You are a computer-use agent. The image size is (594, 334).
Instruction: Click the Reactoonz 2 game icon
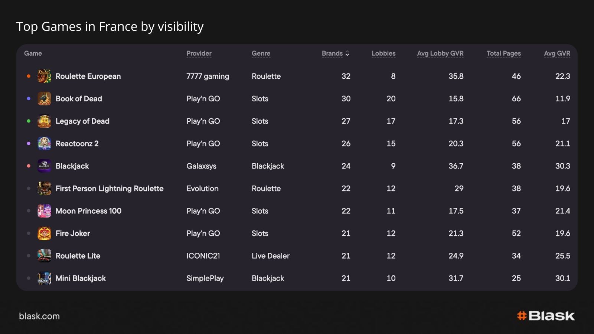tap(44, 144)
